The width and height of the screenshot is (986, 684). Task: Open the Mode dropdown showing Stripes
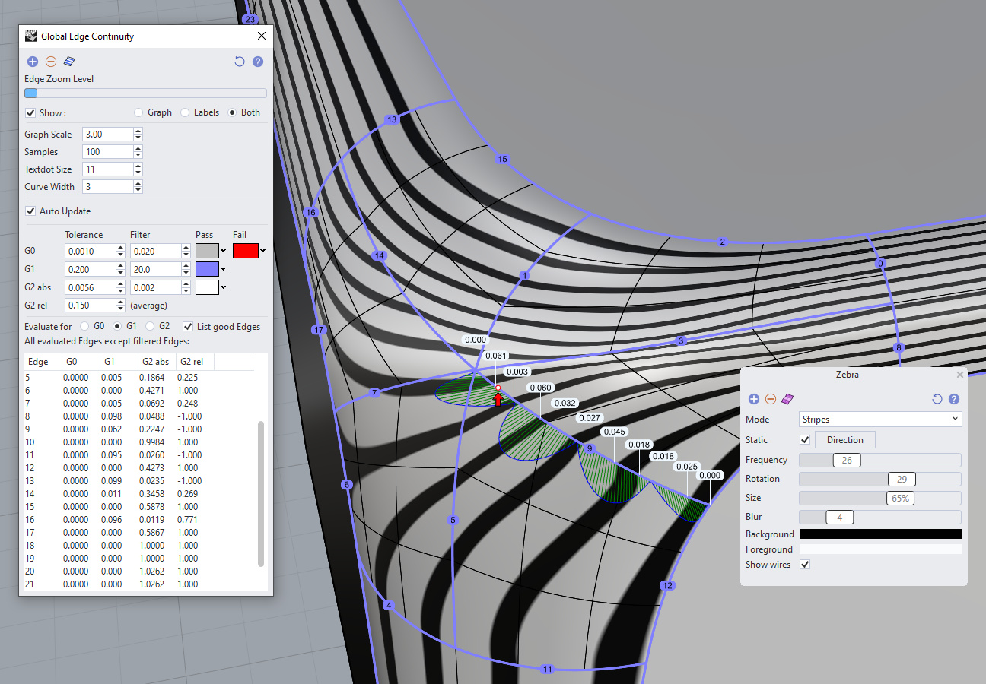[x=880, y=419]
